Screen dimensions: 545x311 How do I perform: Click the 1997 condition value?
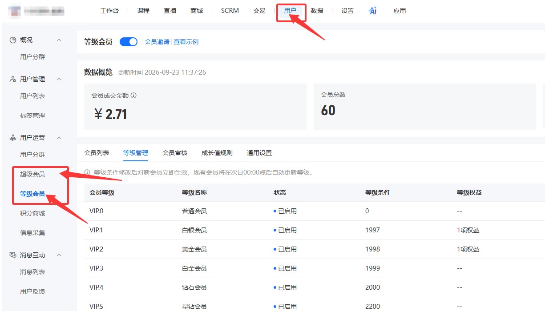pyautogui.click(x=373, y=230)
